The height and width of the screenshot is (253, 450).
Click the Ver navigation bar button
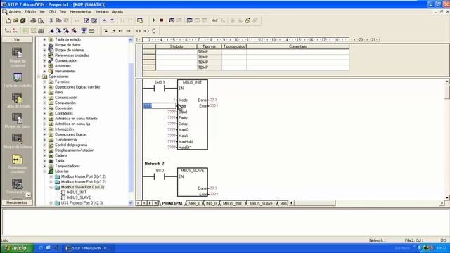point(17,40)
